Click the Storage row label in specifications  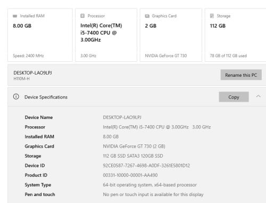point(33,156)
